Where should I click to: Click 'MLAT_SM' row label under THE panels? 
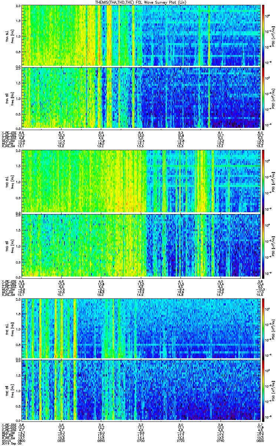(x=7, y=433)
